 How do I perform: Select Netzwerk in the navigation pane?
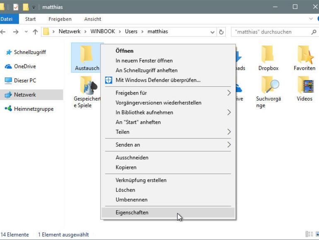click(31, 95)
